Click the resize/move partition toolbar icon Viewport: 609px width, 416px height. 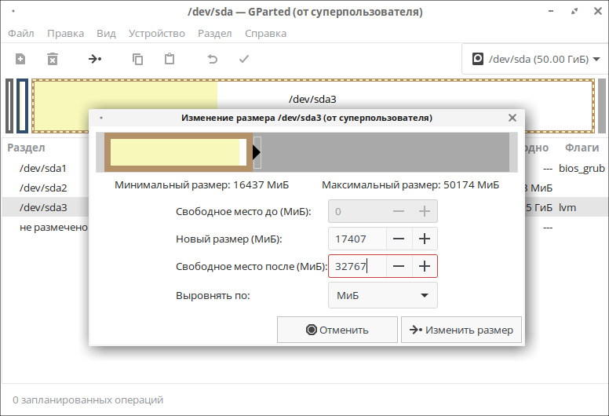94,59
